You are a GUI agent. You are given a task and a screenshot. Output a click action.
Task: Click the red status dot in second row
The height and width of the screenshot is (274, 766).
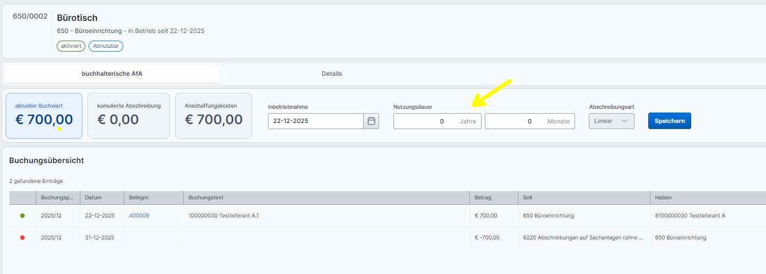[23, 238]
